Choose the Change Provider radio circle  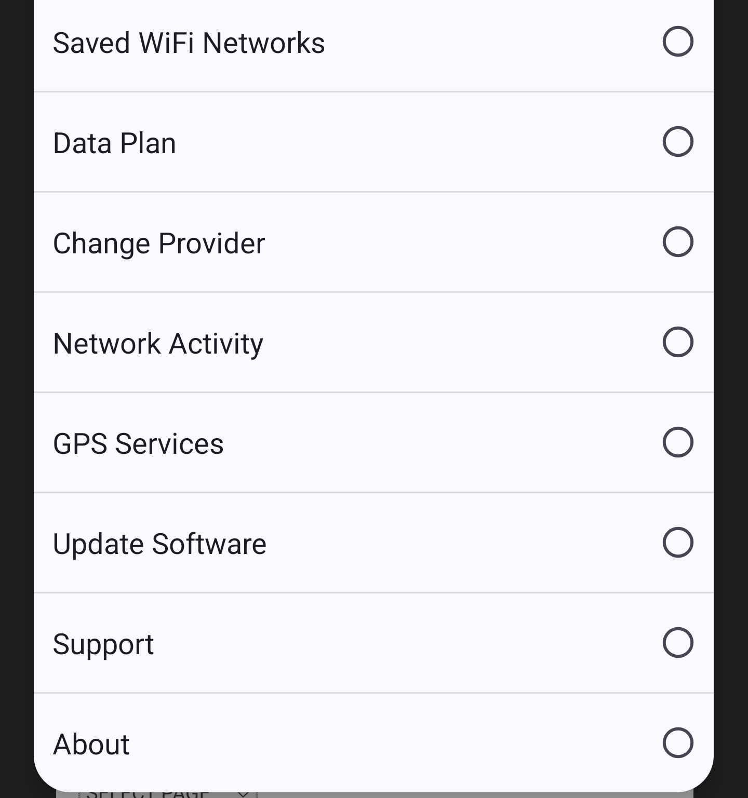coord(678,242)
